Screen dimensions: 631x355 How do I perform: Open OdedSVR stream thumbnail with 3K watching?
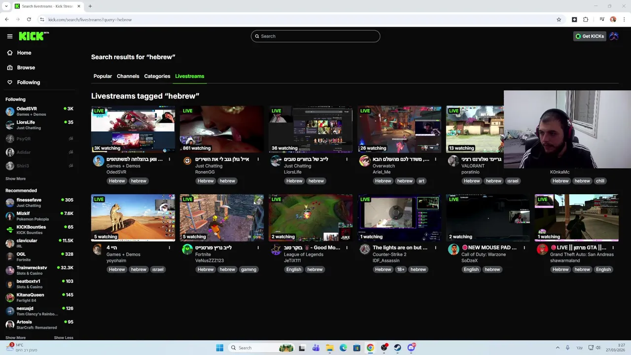(x=133, y=129)
